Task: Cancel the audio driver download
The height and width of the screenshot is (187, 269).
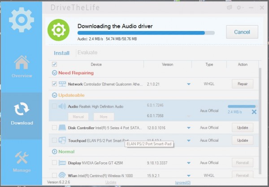Action: click(x=242, y=32)
